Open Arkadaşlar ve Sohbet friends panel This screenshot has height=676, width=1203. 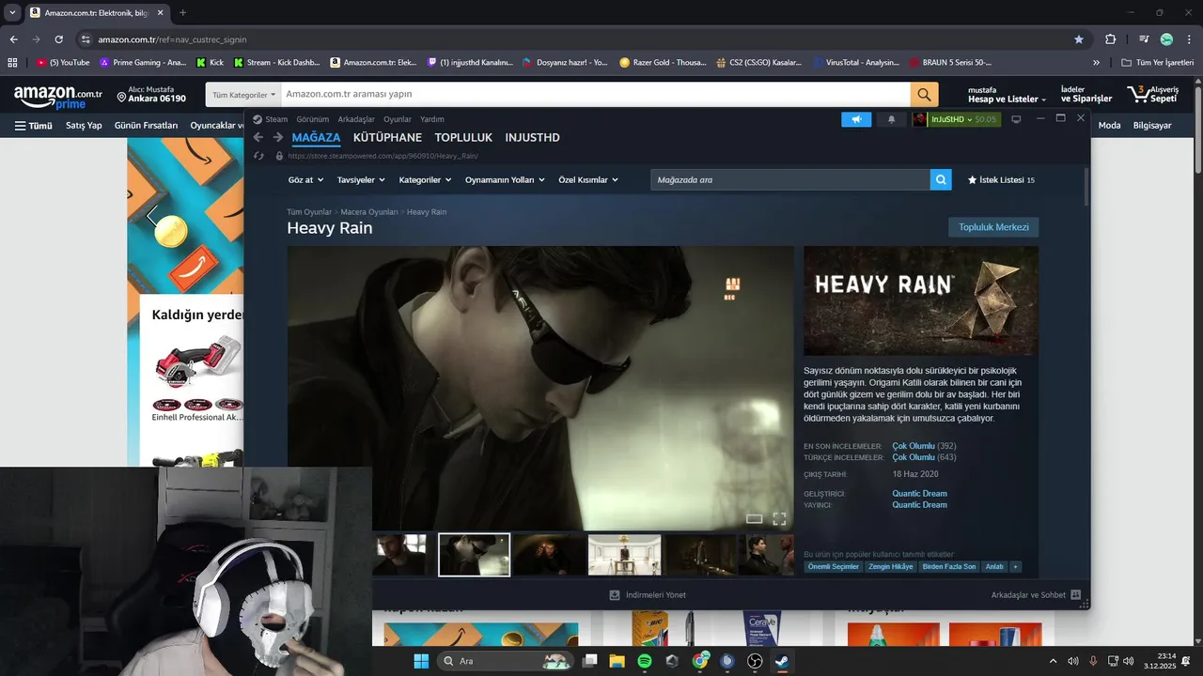pyautogui.click(x=1036, y=595)
